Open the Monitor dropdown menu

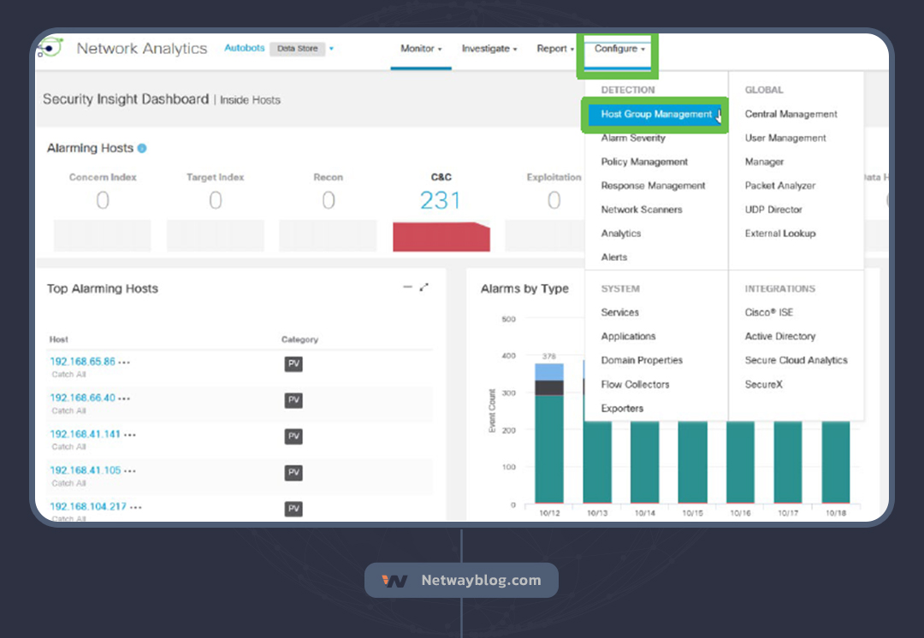(x=421, y=49)
